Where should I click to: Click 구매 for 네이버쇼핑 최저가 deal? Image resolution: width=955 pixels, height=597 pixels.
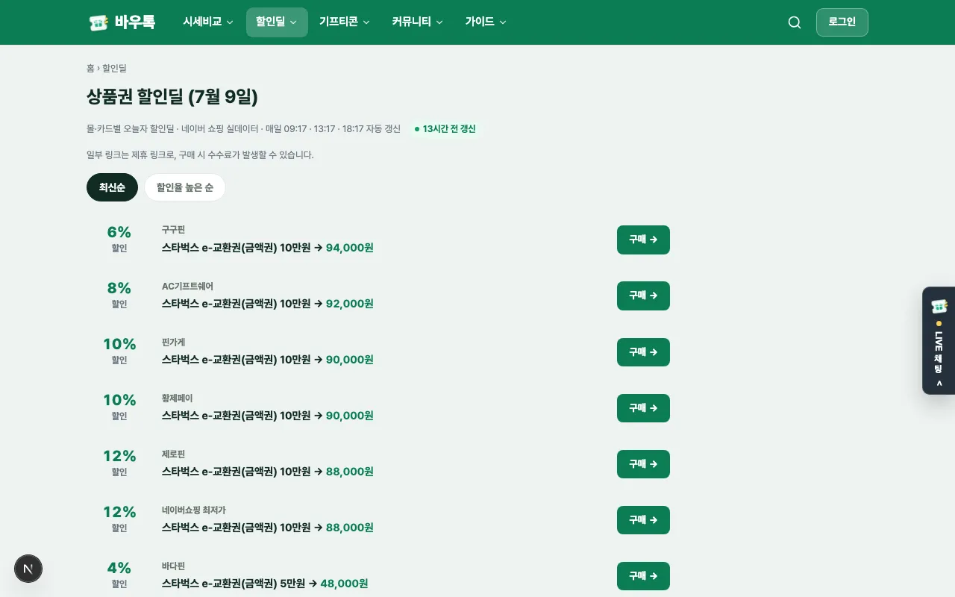[x=643, y=519]
